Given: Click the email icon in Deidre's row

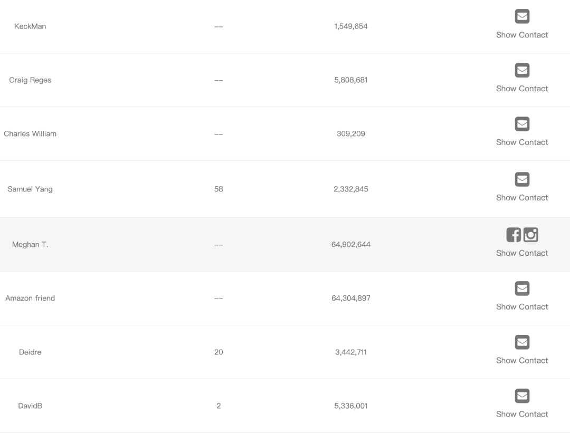Looking at the screenshot, I should 522,342.
